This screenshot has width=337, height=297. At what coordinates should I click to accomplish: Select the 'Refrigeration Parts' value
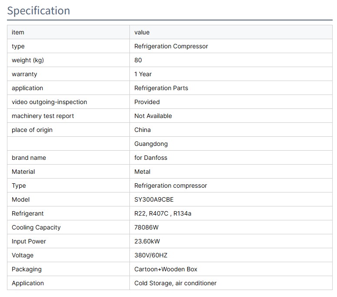coord(161,88)
